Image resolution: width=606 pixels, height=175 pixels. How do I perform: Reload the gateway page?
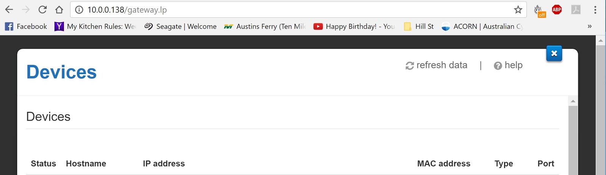(42, 10)
